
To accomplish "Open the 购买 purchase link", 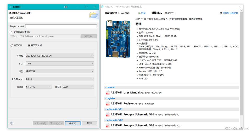I will click(x=143, y=13).
